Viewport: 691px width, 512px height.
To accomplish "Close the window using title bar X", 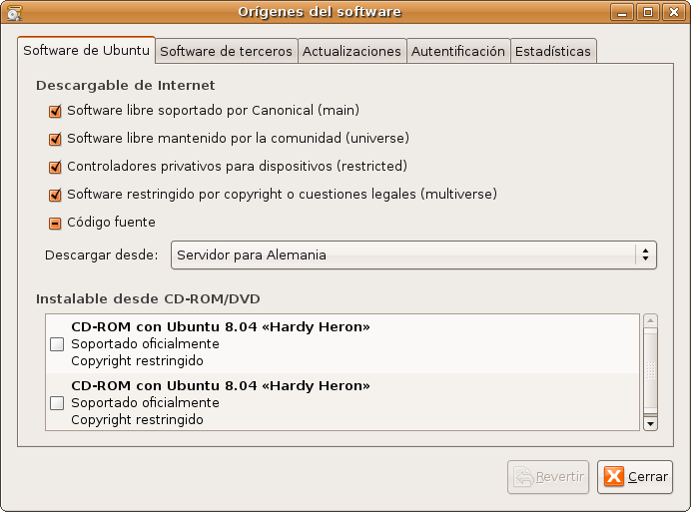I will click(x=672, y=12).
